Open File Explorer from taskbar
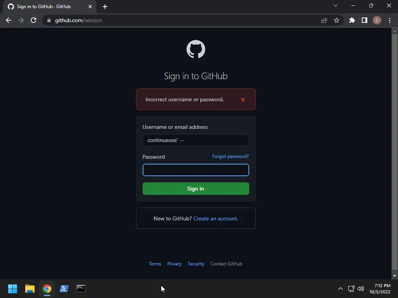398x298 pixels. click(30, 289)
